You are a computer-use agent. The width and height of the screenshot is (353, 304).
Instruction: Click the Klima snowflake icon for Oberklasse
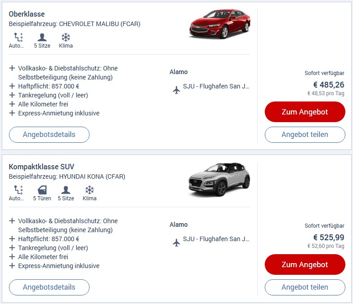click(x=66, y=37)
